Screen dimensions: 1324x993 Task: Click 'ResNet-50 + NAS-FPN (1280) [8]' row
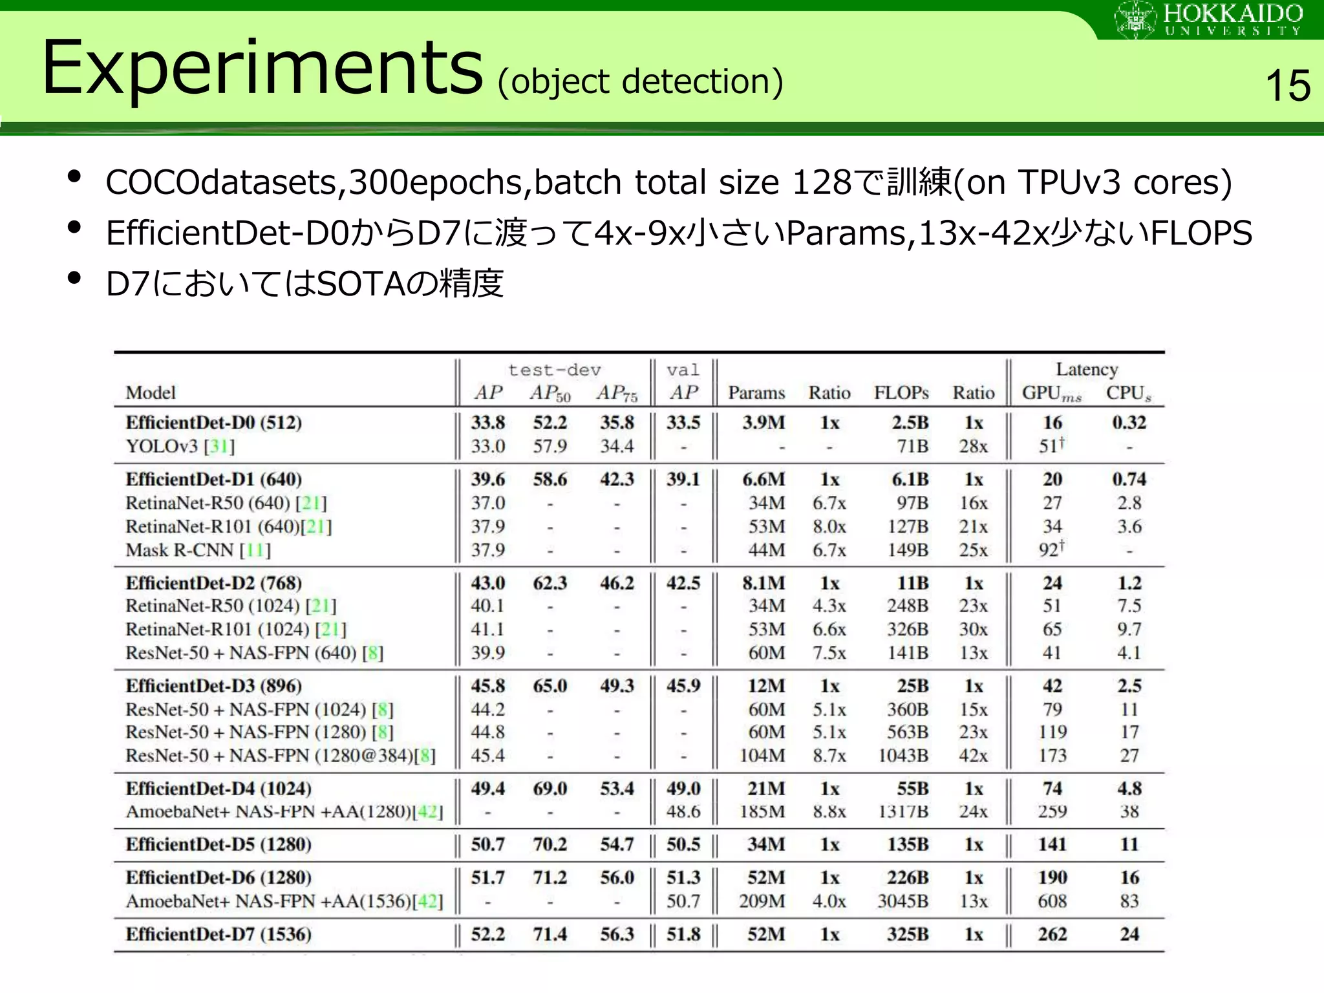pos(259,732)
